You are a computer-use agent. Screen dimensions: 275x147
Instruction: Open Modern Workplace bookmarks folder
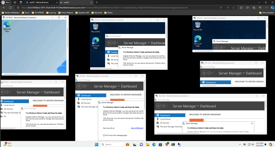10,13
